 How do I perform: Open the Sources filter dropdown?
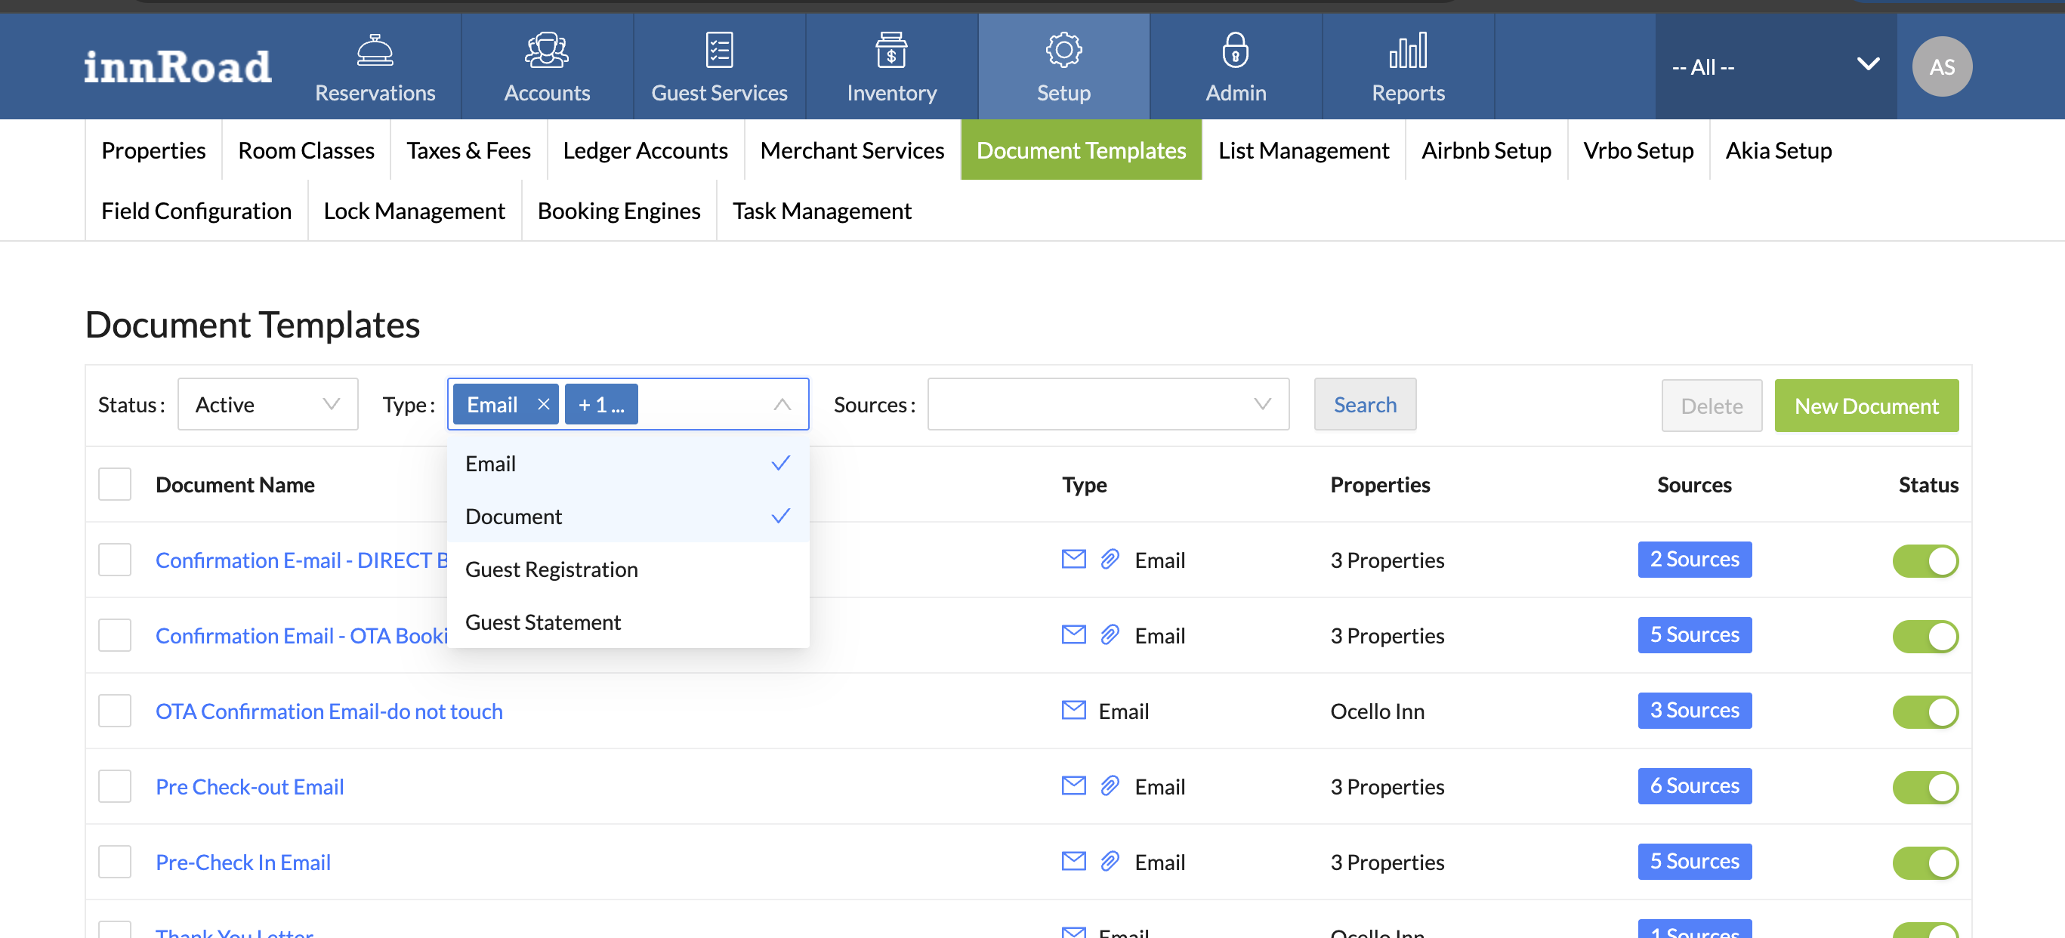click(1108, 404)
